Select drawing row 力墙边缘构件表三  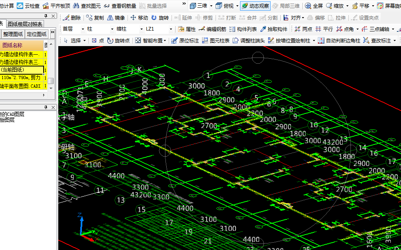pos(22,62)
